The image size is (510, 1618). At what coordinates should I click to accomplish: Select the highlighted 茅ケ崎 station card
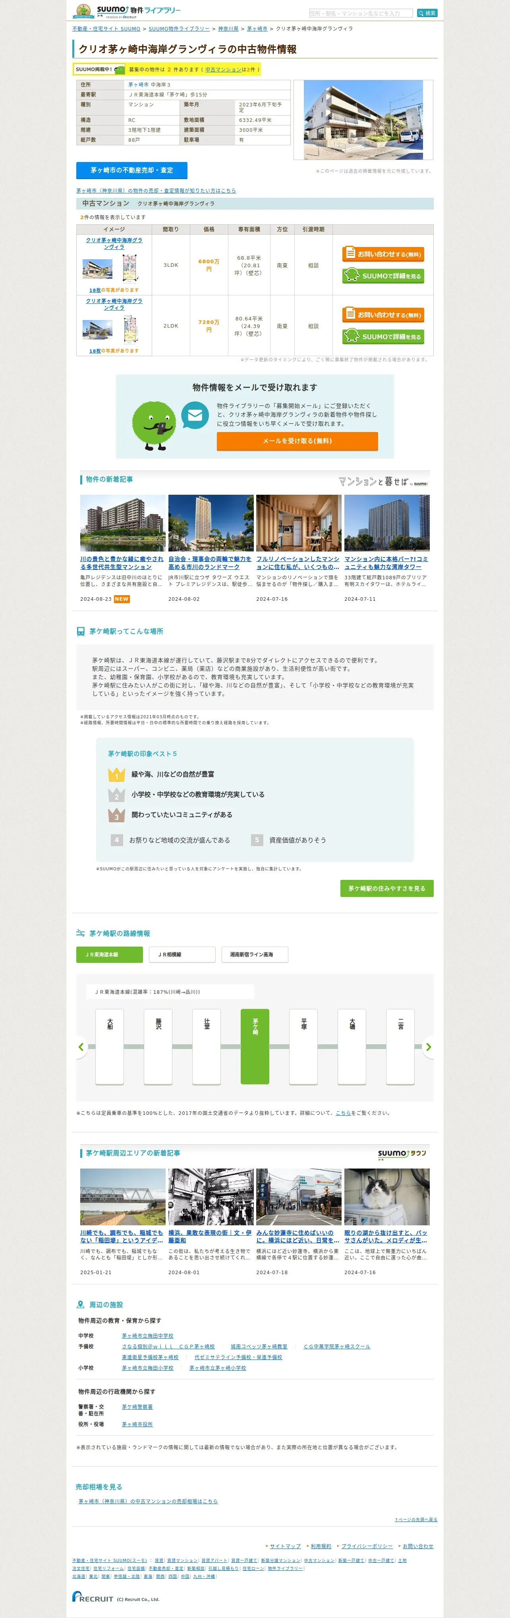(255, 1046)
